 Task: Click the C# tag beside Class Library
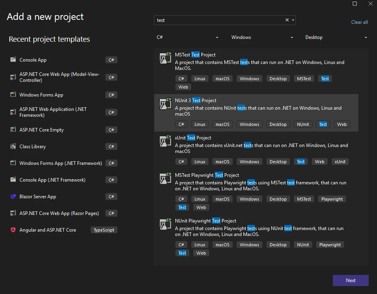tap(111, 147)
